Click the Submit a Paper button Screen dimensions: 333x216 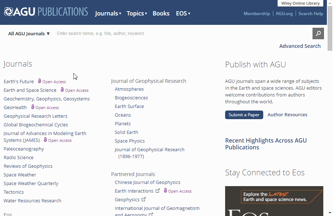pos(244,115)
